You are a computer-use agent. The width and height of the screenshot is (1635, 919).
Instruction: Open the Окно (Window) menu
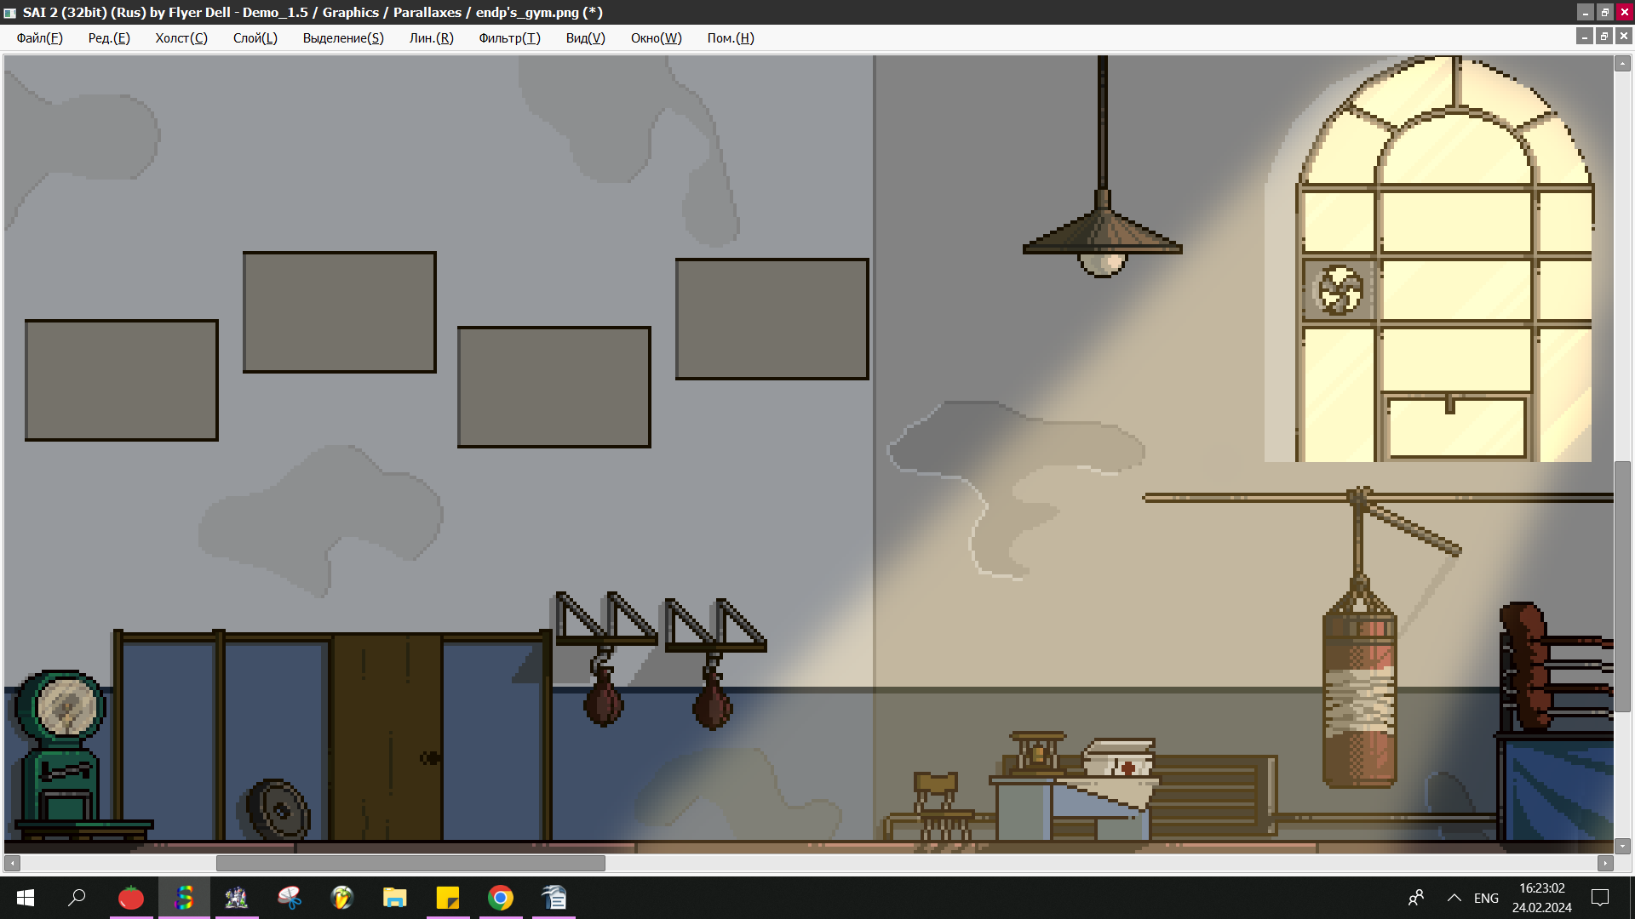tap(656, 38)
